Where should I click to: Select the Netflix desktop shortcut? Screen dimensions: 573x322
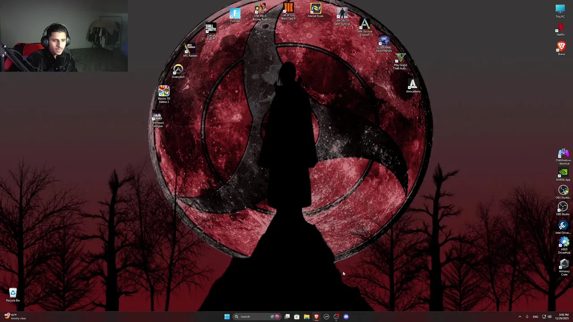560,30
